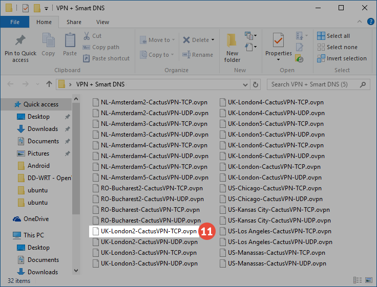
Task: Open the Delete dropdown arrow
Action: pyautogui.click(x=213, y=40)
